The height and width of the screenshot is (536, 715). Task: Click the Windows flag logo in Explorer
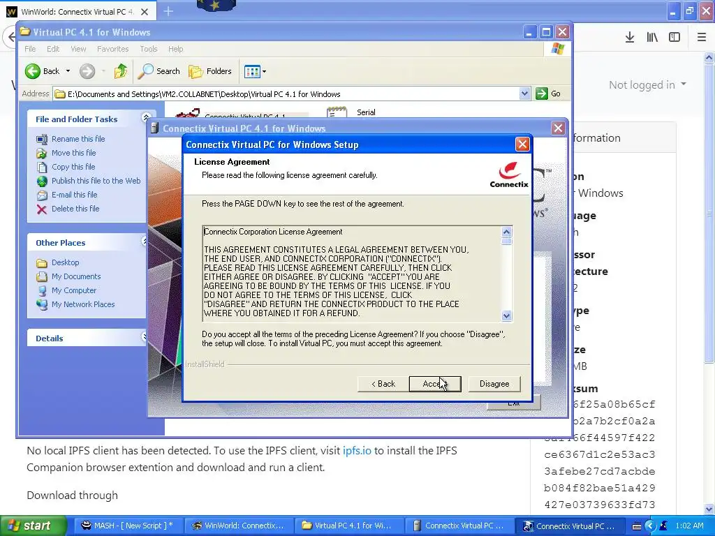[x=557, y=49]
